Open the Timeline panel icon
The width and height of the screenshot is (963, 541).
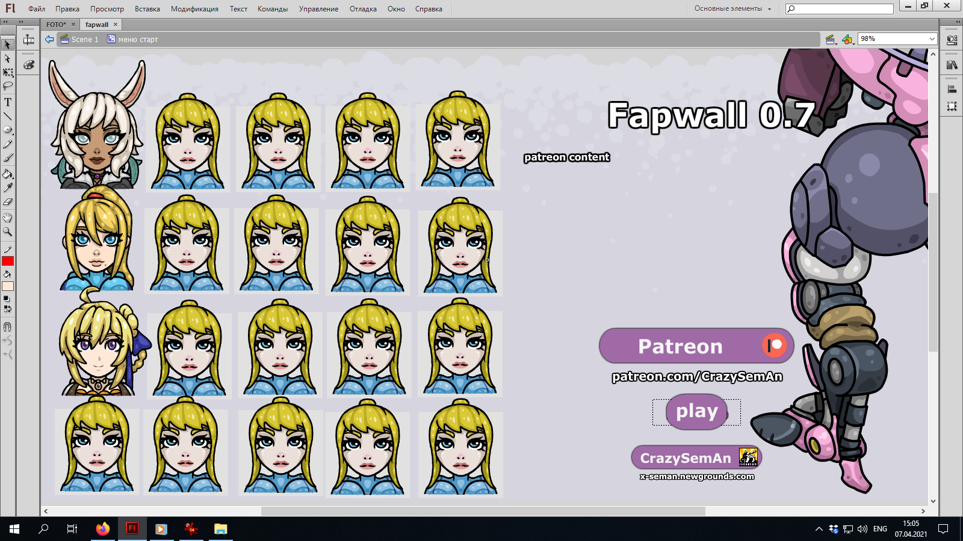[x=28, y=40]
